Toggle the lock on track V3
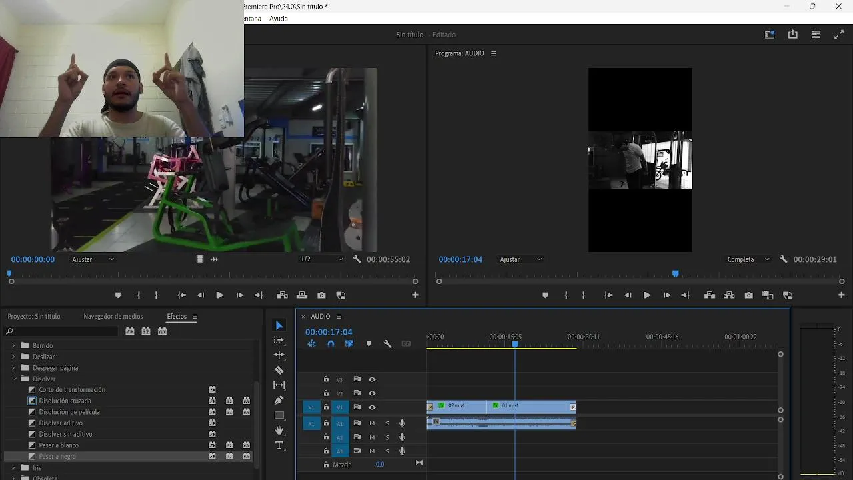 point(326,379)
